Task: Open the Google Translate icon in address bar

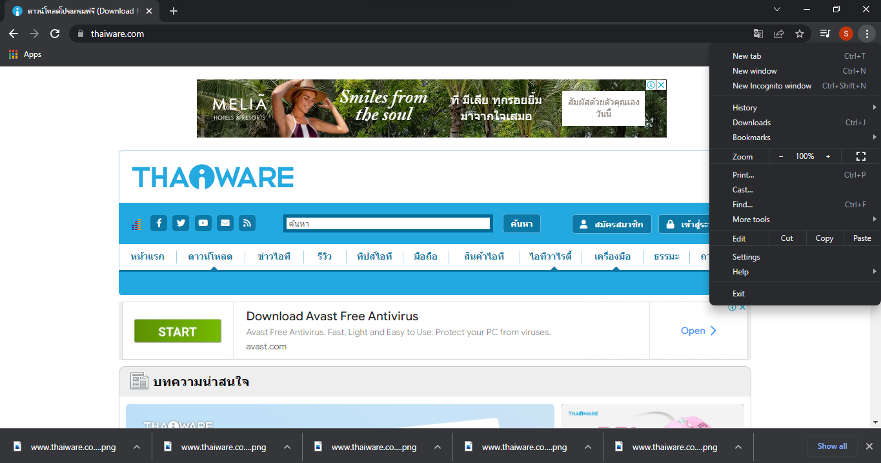Action: [758, 34]
